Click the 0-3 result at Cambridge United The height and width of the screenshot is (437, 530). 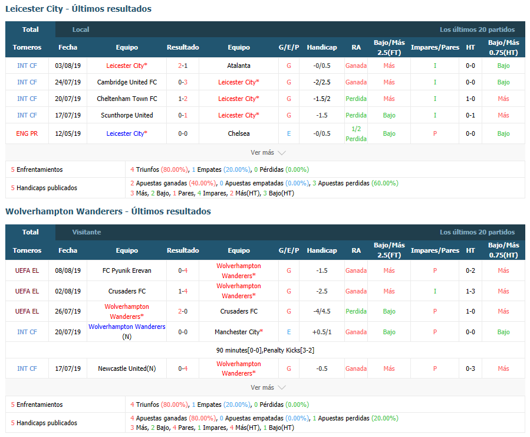tap(183, 82)
